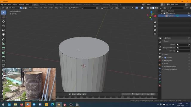Jump to the timeline start frame
The image size is (191, 107).
73,94
